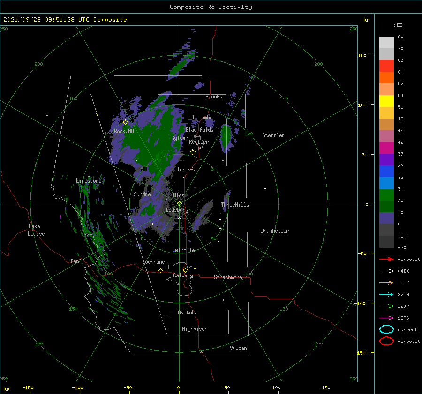Viewport: 422px width, 394px height.
Task: Click the cyan 27ZW arrow icon
Action: pyautogui.click(x=386, y=295)
